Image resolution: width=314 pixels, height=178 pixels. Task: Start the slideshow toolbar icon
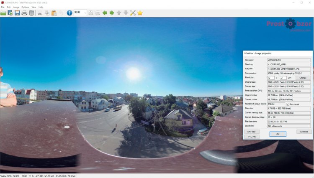pos(10,13)
